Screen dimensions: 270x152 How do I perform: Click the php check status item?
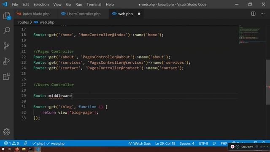tap(38, 144)
